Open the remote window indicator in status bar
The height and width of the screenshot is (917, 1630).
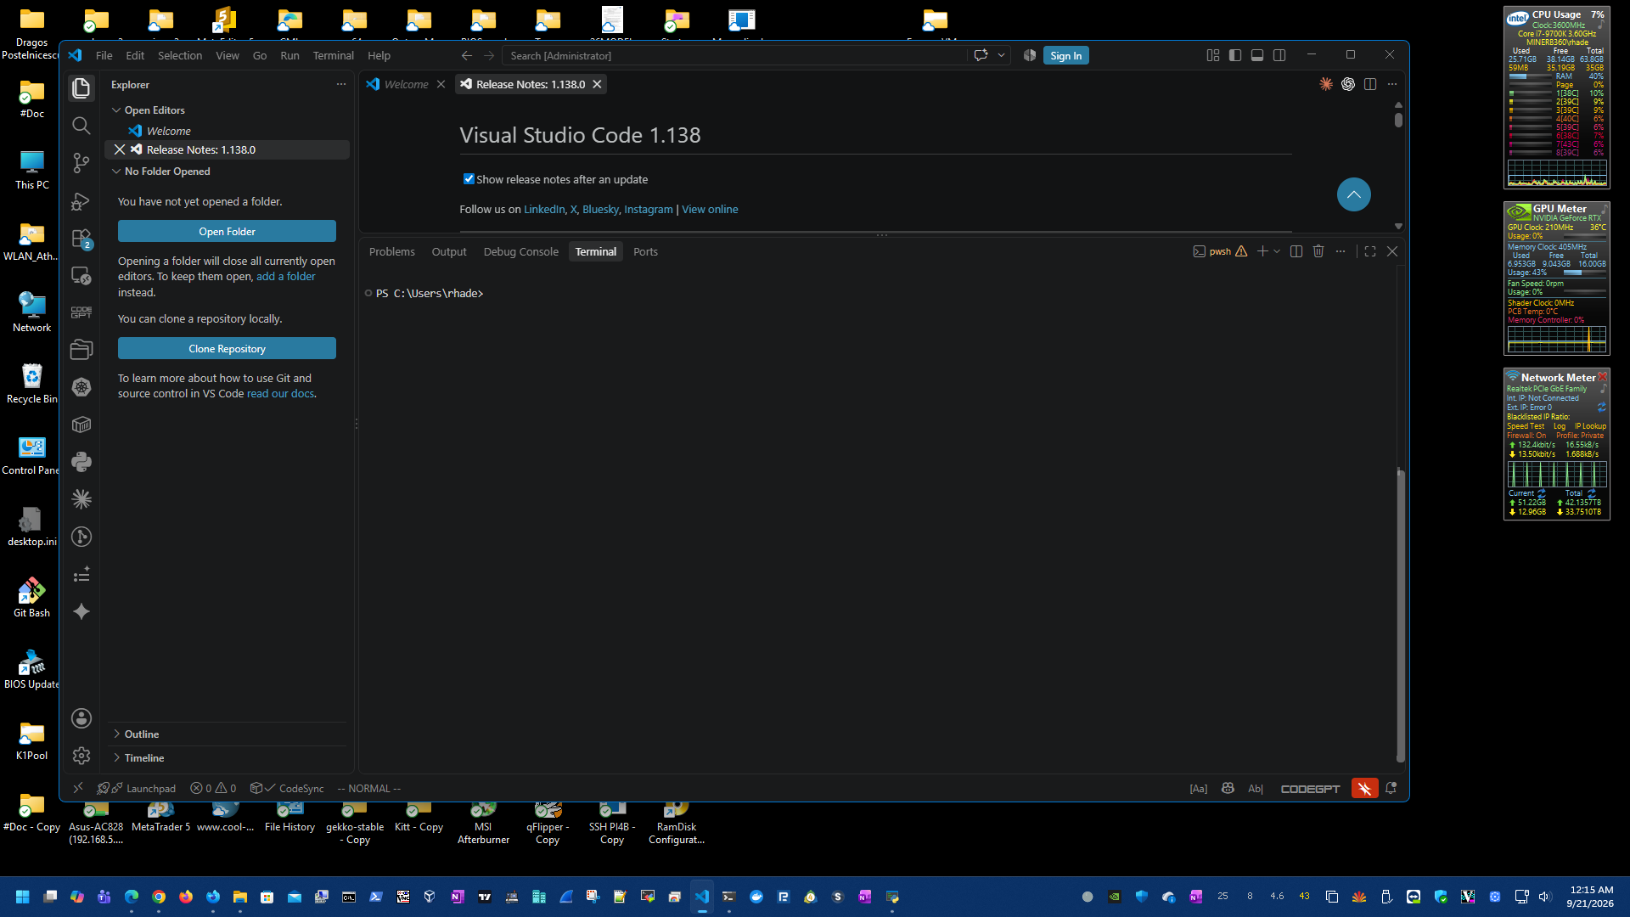[77, 788]
